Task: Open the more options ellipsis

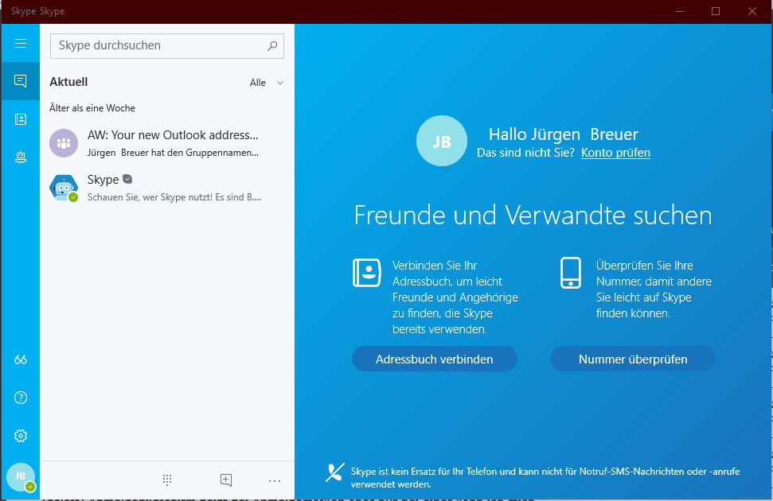Action: click(x=275, y=481)
